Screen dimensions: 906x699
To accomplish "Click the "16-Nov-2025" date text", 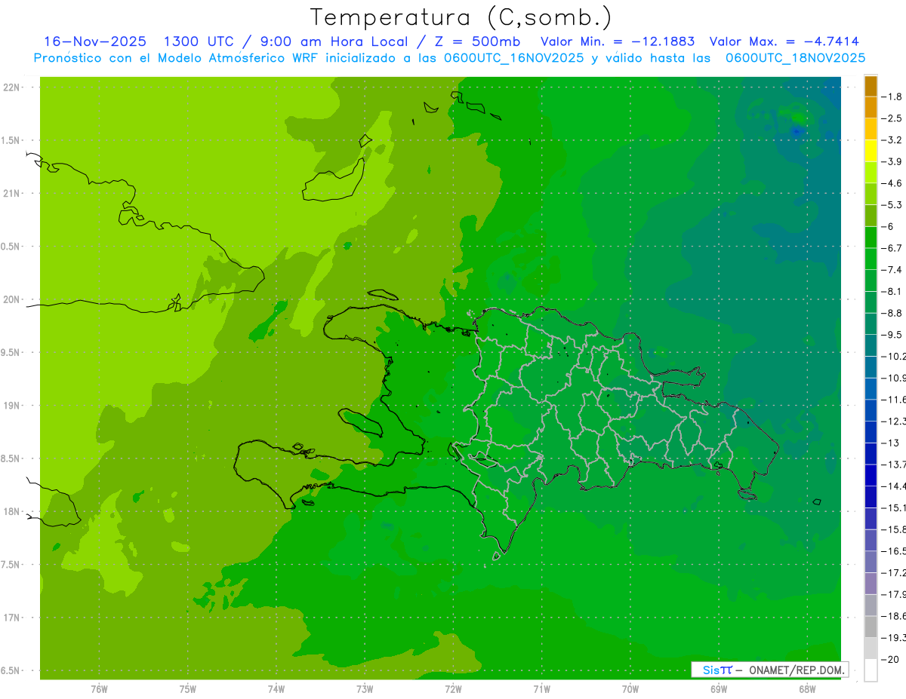I will click(95, 41).
